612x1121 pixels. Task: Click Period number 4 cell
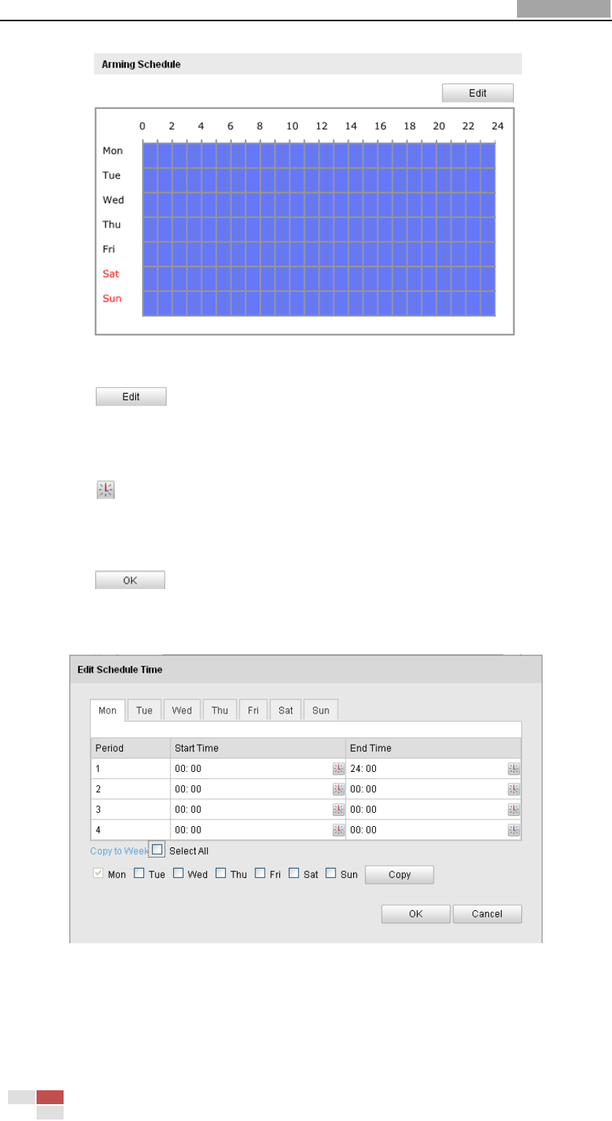click(x=130, y=830)
